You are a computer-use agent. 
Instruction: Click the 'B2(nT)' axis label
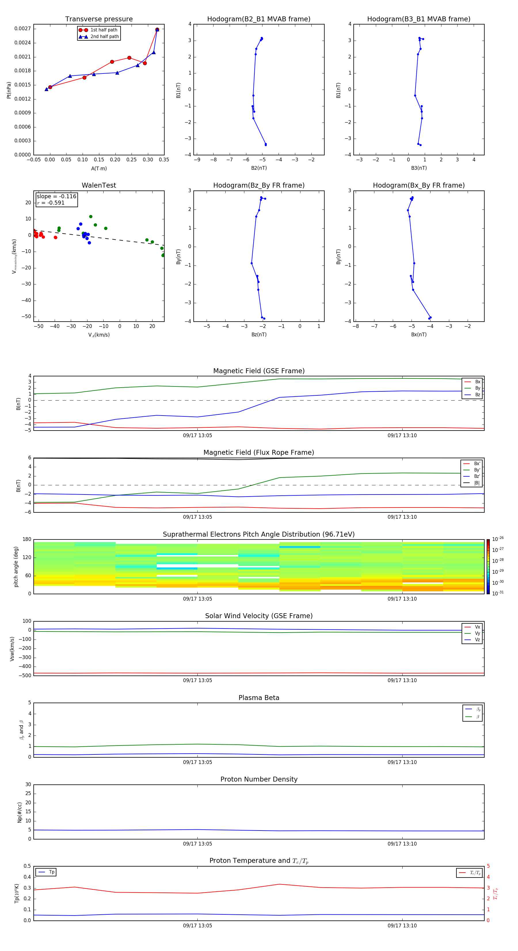tap(259, 168)
